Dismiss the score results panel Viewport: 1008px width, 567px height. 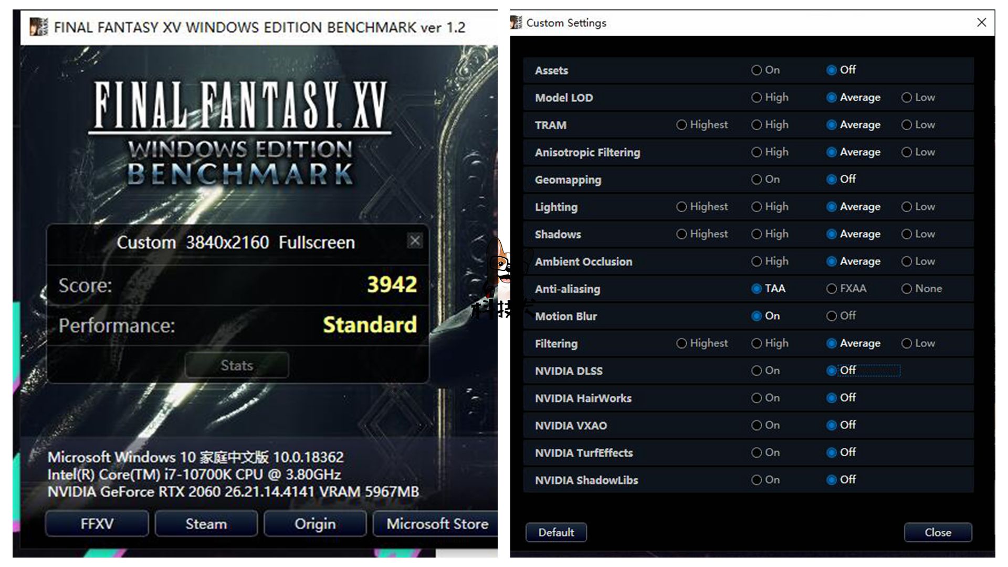[415, 241]
